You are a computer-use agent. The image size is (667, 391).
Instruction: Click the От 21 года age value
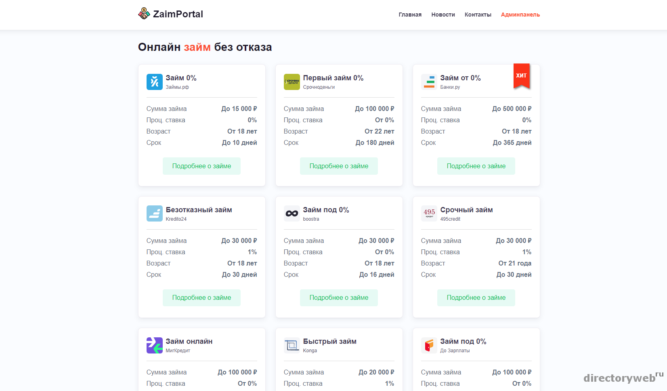515,263
